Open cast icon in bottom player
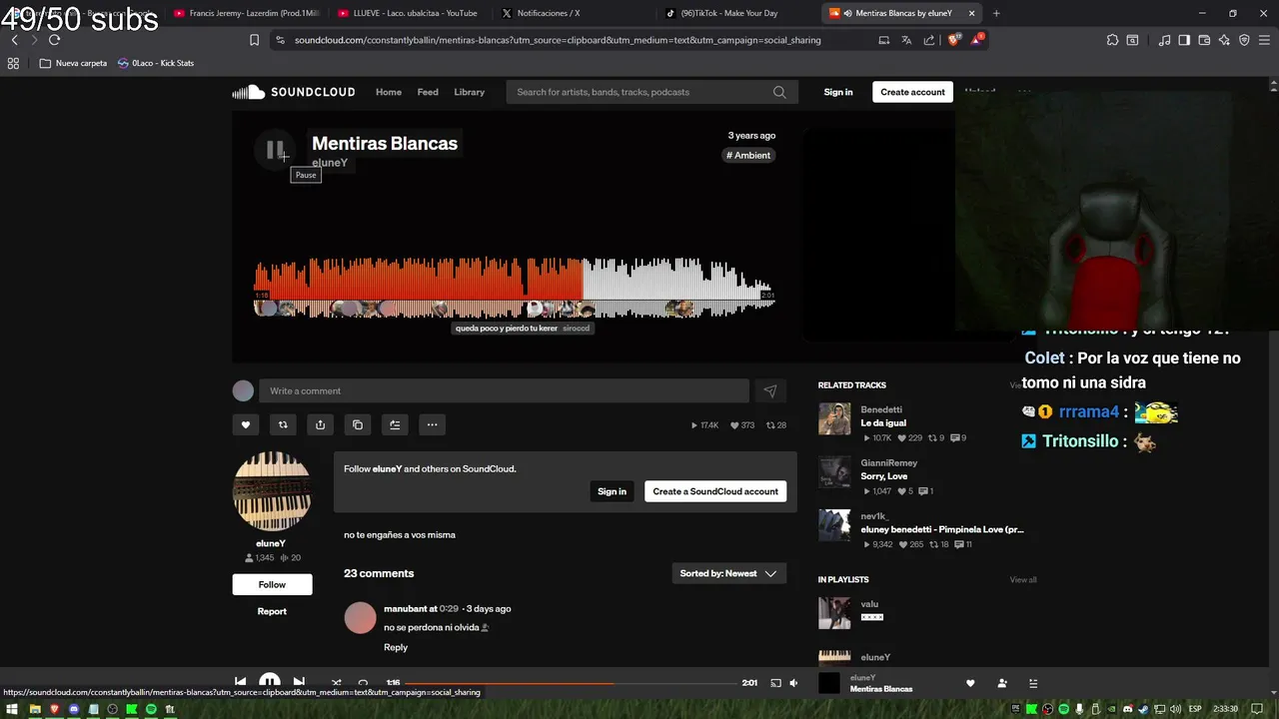 (775, 683)
